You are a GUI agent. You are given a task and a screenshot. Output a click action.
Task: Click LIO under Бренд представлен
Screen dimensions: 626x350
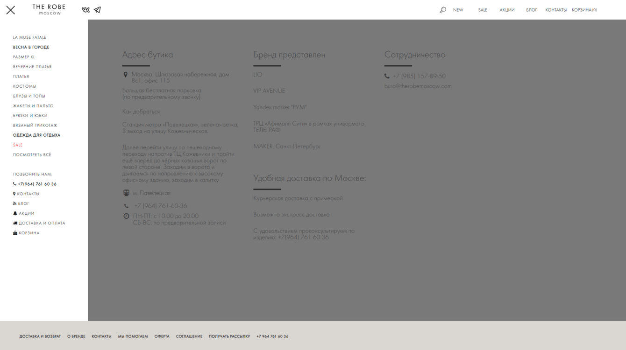coord(258,75)
